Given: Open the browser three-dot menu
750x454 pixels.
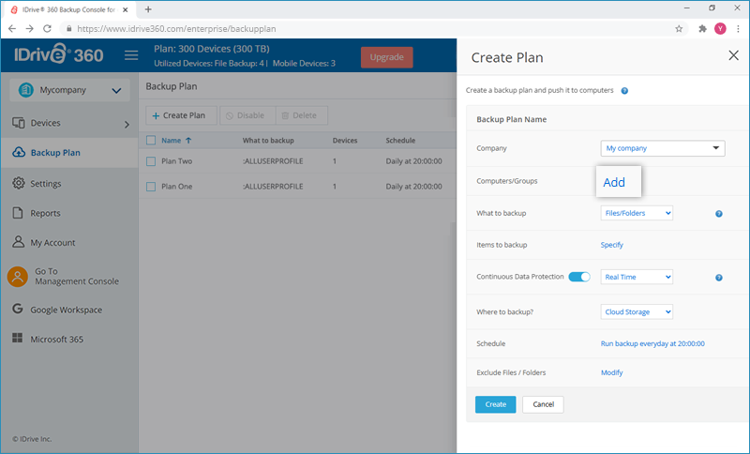Looking at the screenshot, I should point(739,29).
